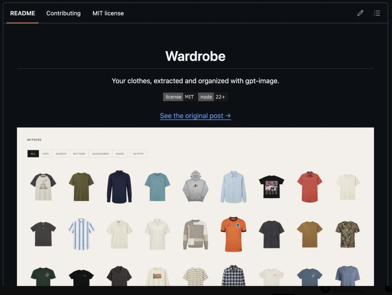392x295 pixels.
Task: Select the BOTTOMS filter
Action: pos(79,154)
